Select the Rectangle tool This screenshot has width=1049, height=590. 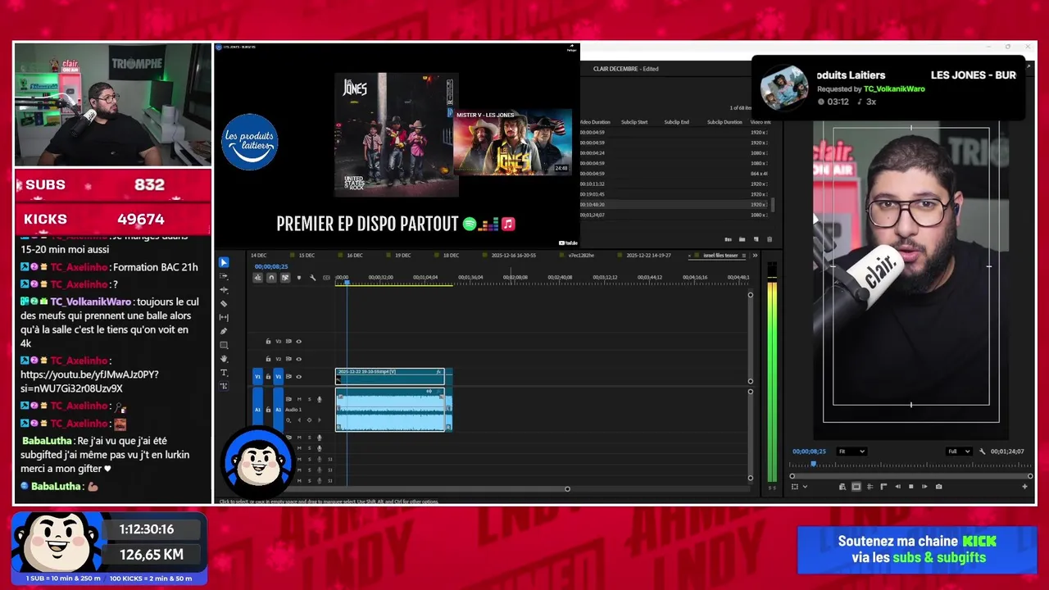[225, 345]
